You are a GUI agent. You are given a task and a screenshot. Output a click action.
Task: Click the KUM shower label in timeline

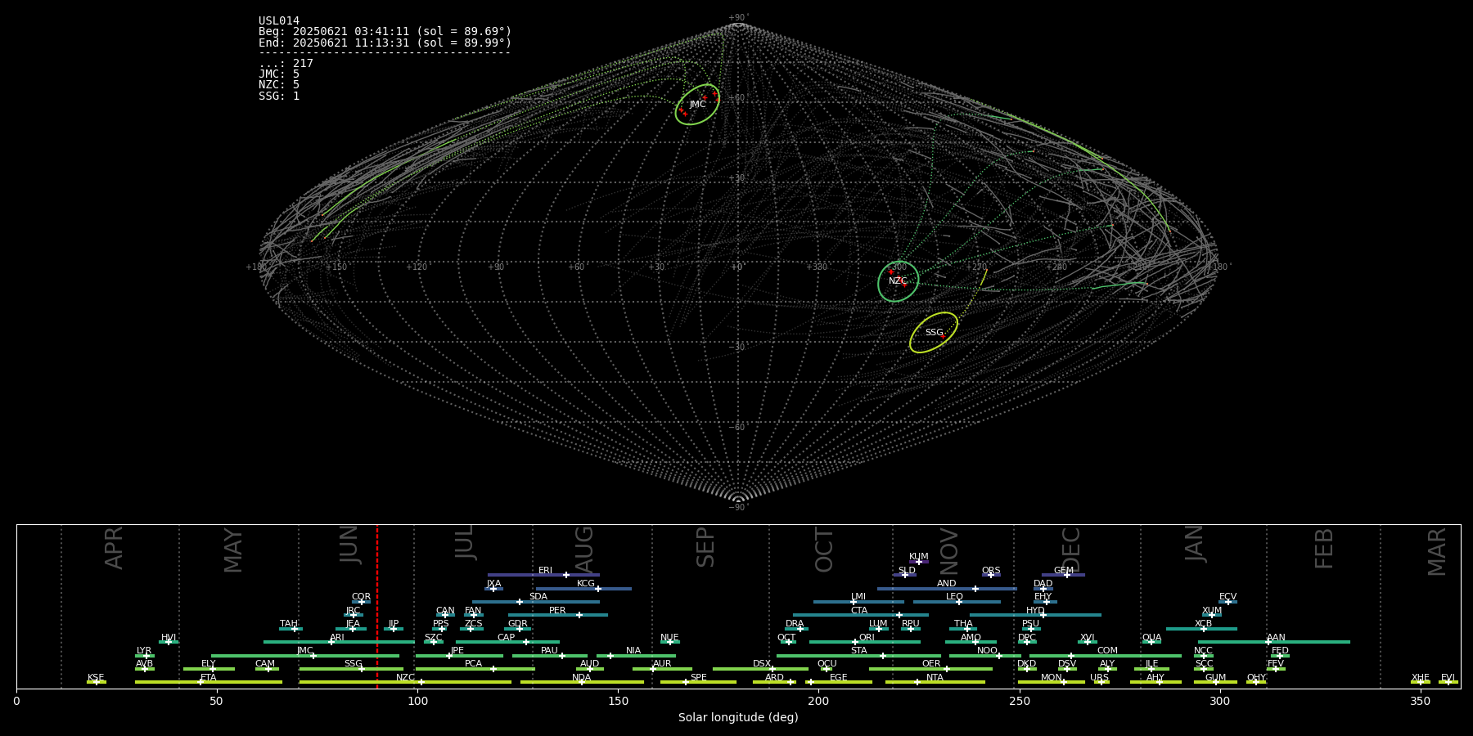pos(919,557)
